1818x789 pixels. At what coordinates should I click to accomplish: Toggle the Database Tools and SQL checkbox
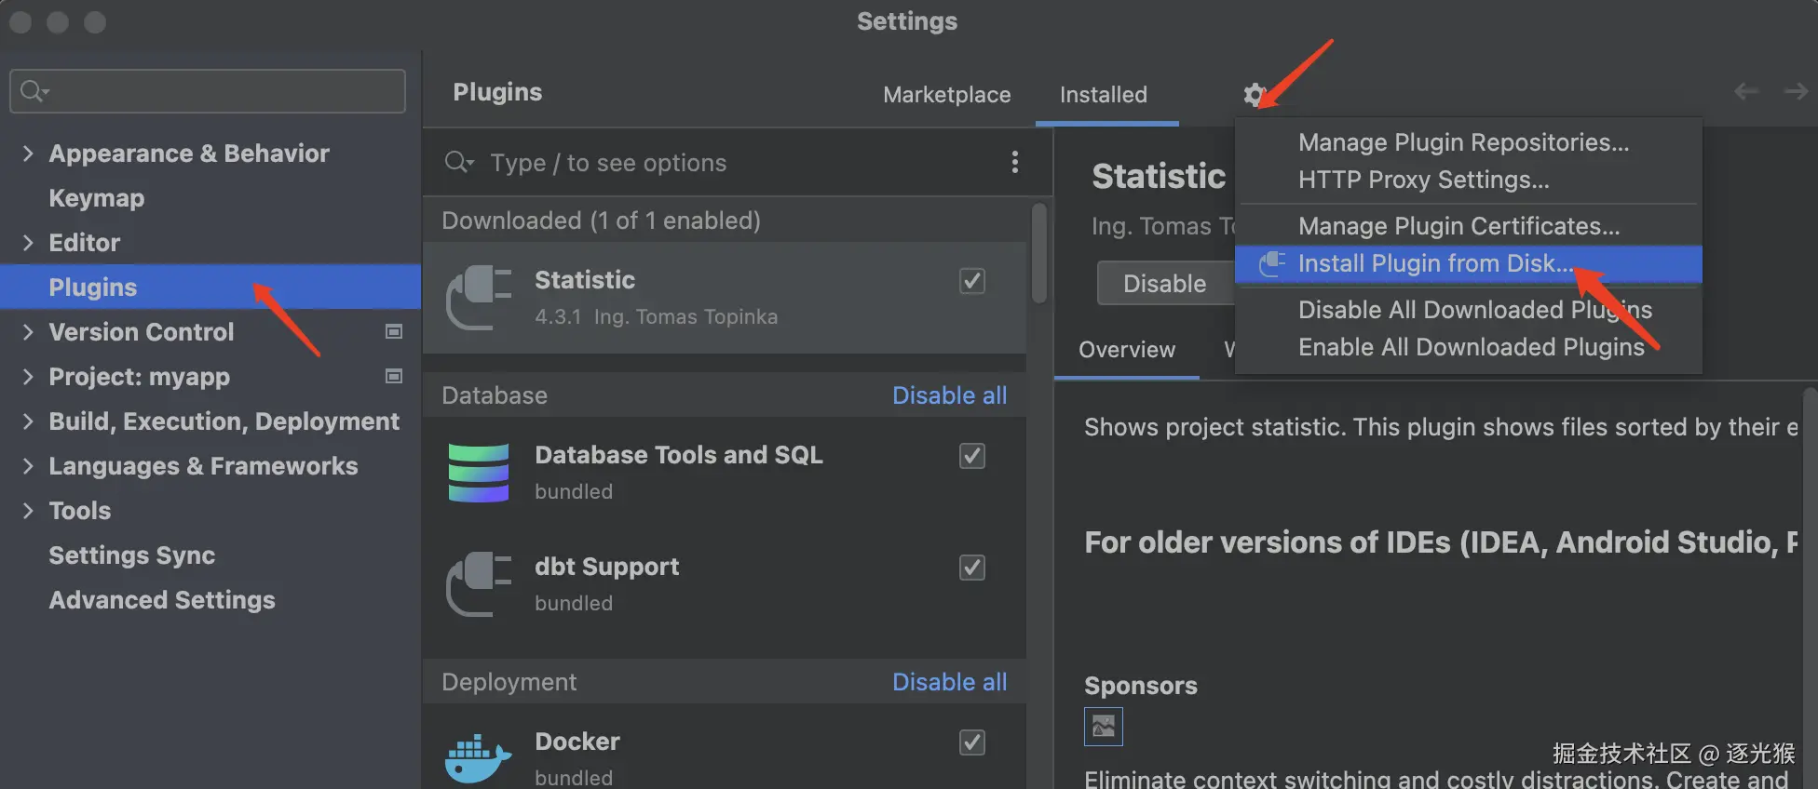click(x=972, y=456)
